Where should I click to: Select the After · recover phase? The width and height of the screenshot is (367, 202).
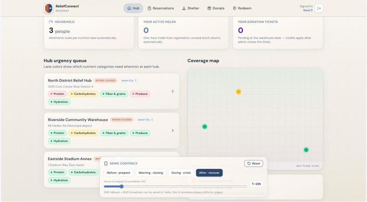209,173
